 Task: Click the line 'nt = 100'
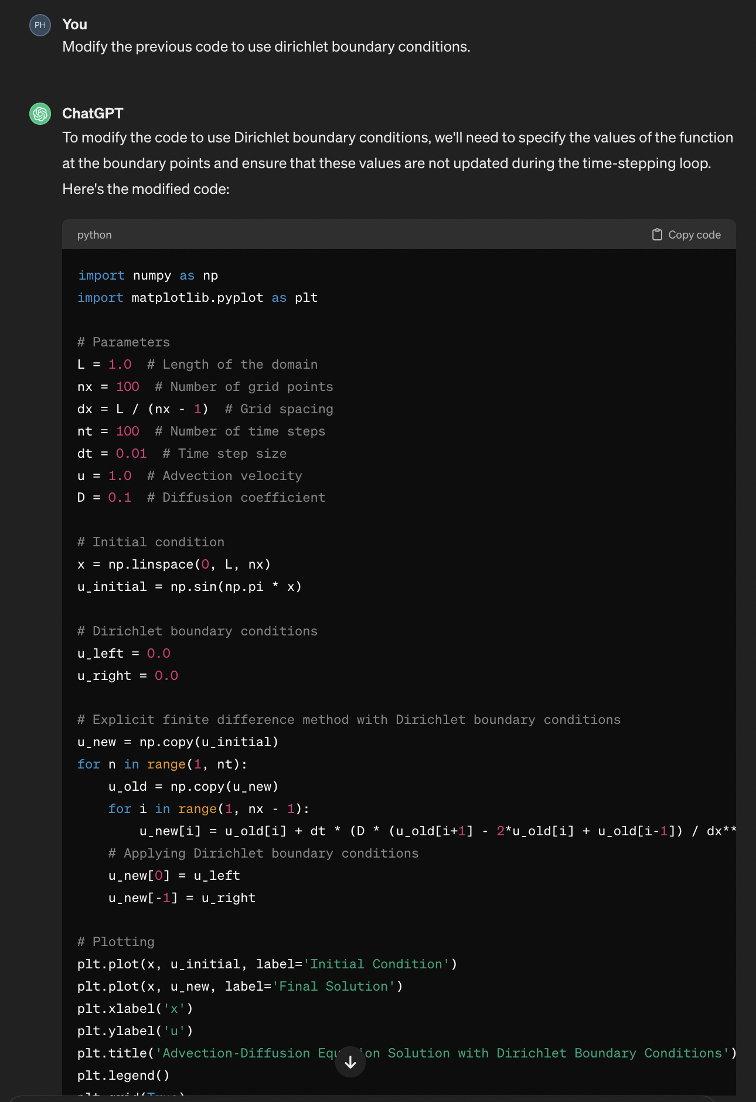click(201, 431)
